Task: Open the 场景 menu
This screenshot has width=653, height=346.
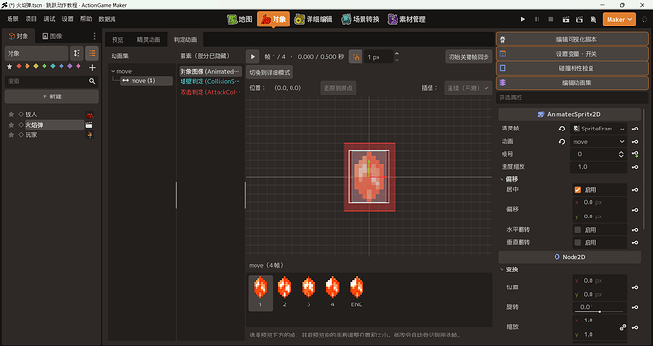Action: point(12,19)
